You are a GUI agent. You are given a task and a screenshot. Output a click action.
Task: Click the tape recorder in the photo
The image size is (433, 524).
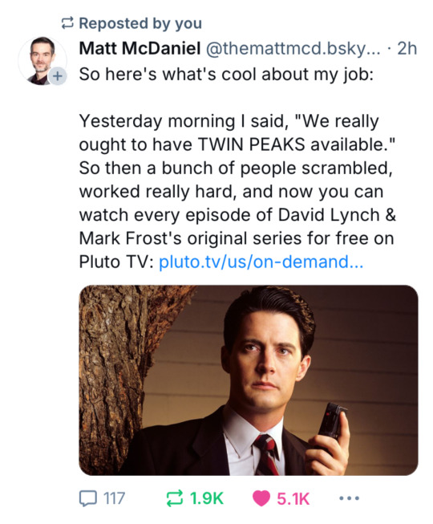332,420
